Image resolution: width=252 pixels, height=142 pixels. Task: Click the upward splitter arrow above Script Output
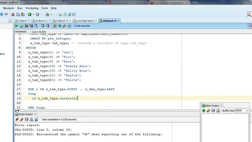coord(16,110)
